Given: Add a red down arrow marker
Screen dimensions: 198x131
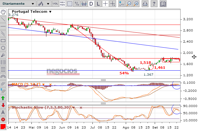Looking at the screenshot, I should 3,105.
